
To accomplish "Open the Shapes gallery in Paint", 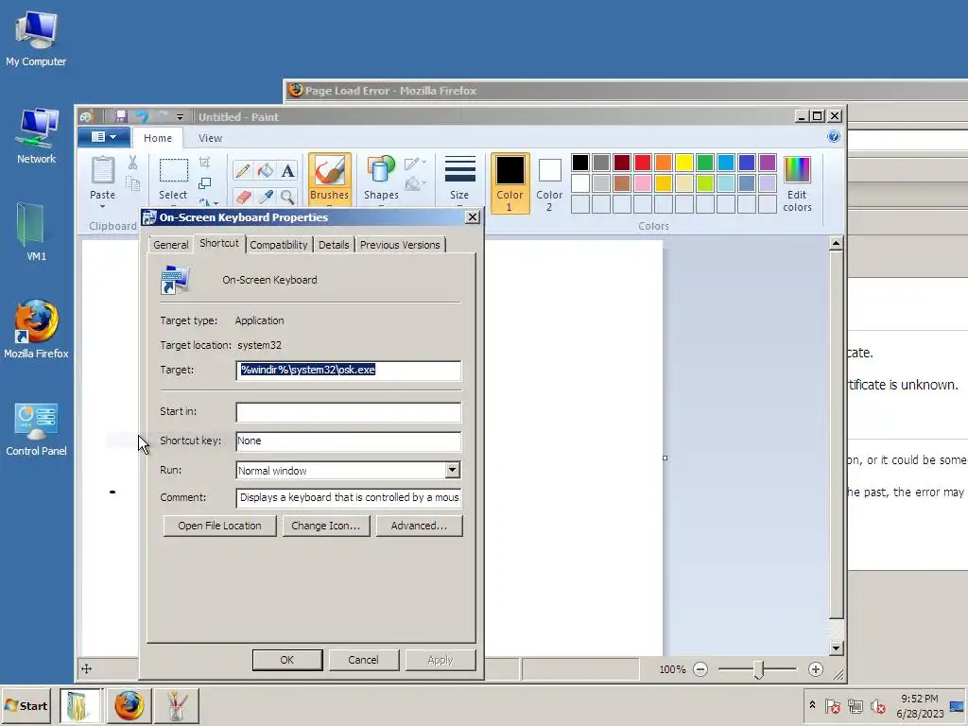I will coord(381,178).
